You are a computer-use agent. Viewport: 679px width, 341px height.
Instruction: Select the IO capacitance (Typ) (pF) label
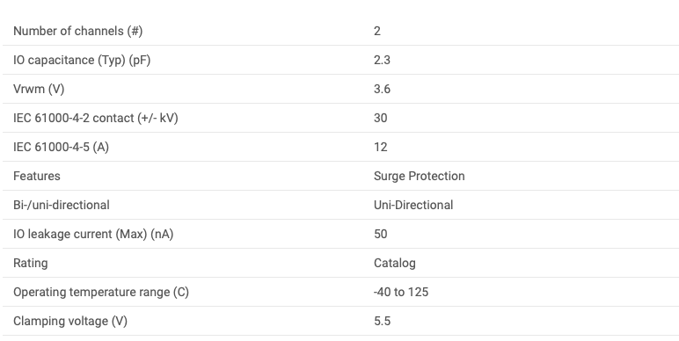pos(82,60)
